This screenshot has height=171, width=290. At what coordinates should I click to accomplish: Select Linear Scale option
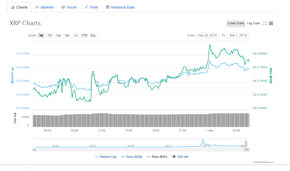tap(236, 23)
